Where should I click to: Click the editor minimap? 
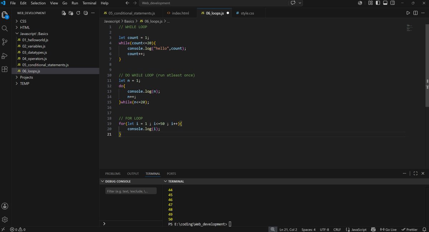(x=410, y=27)
